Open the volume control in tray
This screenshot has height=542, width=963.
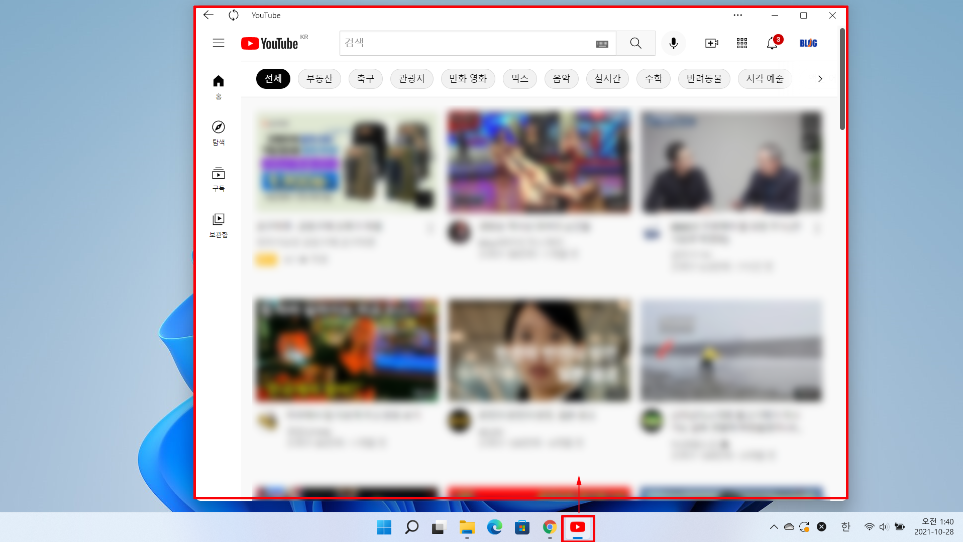(x=884, y=527)
